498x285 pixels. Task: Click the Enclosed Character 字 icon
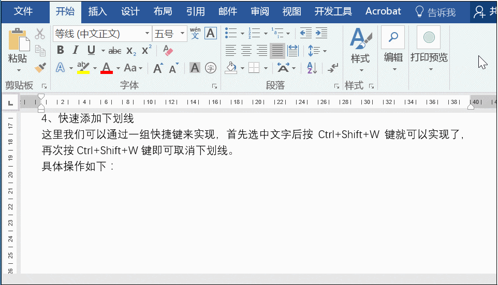coord(211,68)
